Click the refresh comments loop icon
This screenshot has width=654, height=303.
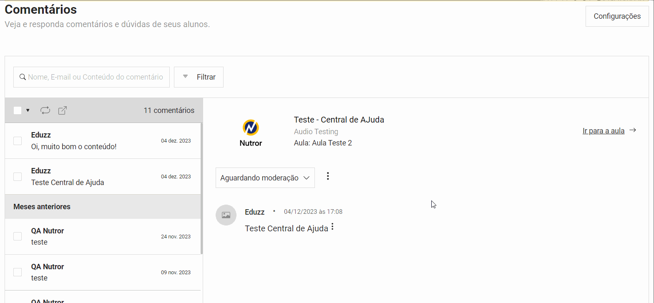(x=45, y=110)
